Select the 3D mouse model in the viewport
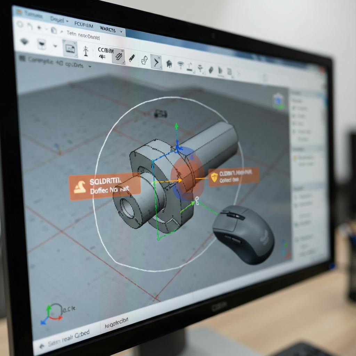356x356 pixels. 243,234
